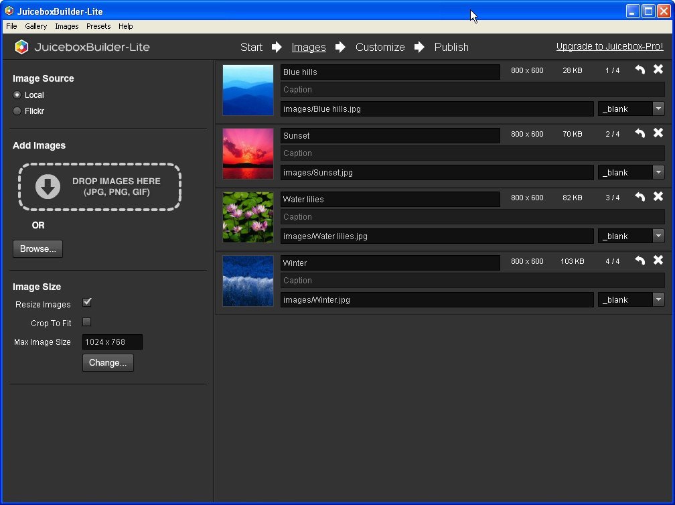The image size is (675, 505).
Task: Expand the link target dropdown for Winter
Action: point(658,299)
